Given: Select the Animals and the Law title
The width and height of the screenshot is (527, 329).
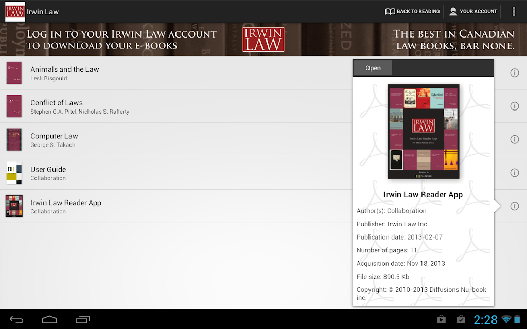Looking at the screenshot, I should coord(64,69).
